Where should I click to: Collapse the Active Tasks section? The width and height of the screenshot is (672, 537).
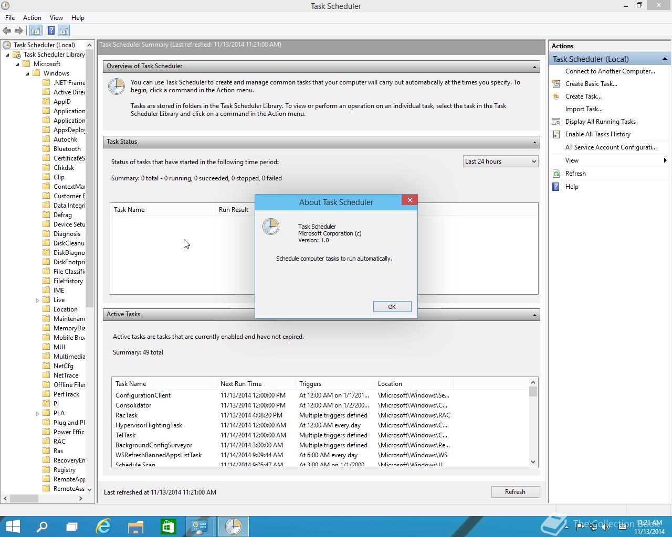534,315
